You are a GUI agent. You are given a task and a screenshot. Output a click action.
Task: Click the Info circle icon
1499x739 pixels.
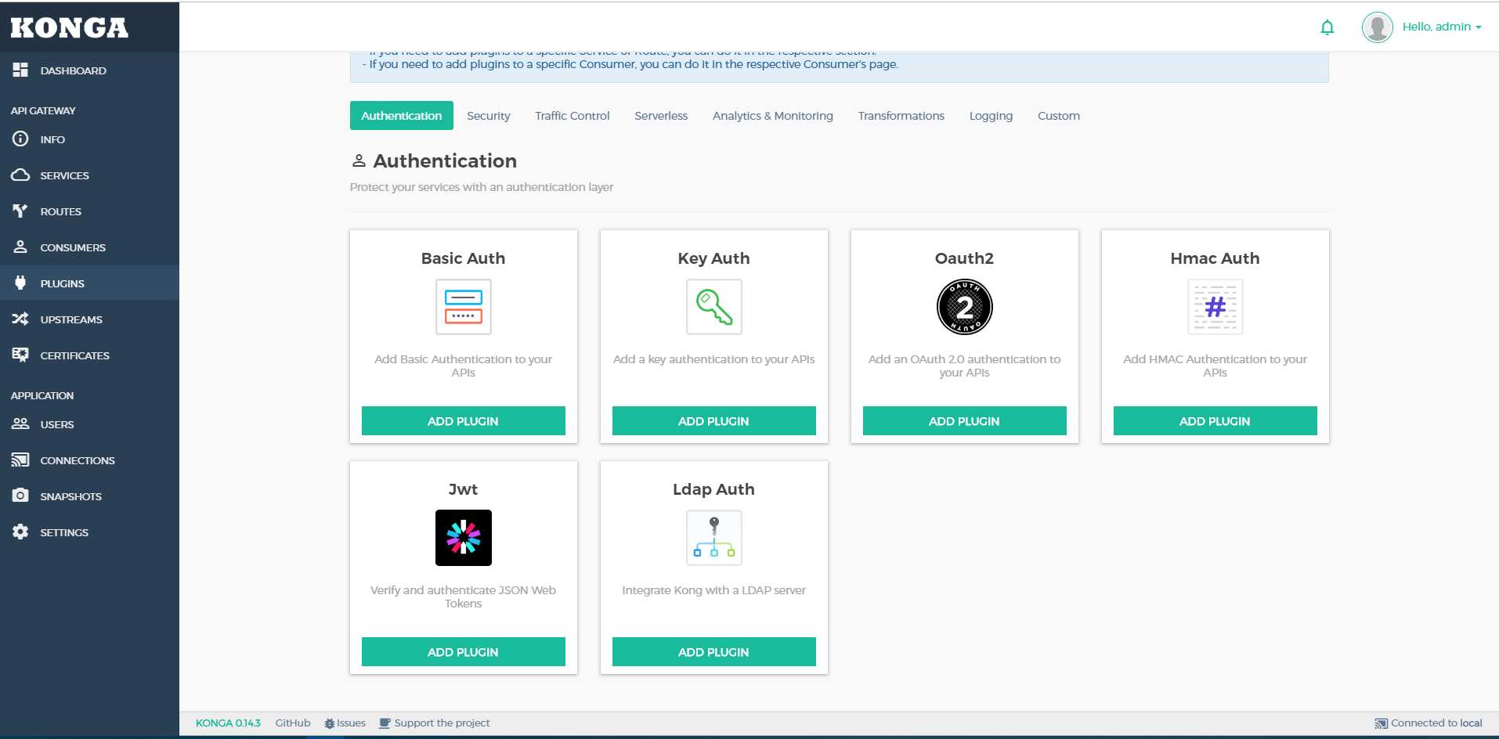20,139
